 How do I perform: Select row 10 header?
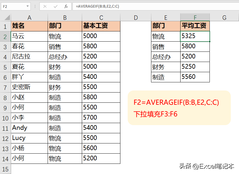pyautogui.click(x=5, y=118)
